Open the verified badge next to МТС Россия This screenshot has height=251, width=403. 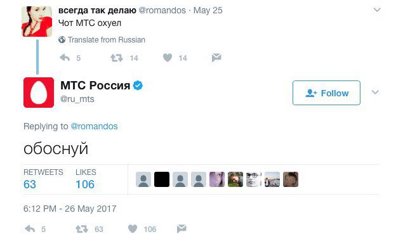138,86
